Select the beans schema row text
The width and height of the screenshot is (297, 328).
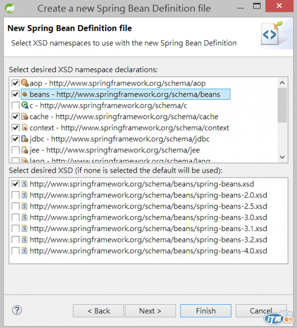pyautogui.click(x=125, y=94)
